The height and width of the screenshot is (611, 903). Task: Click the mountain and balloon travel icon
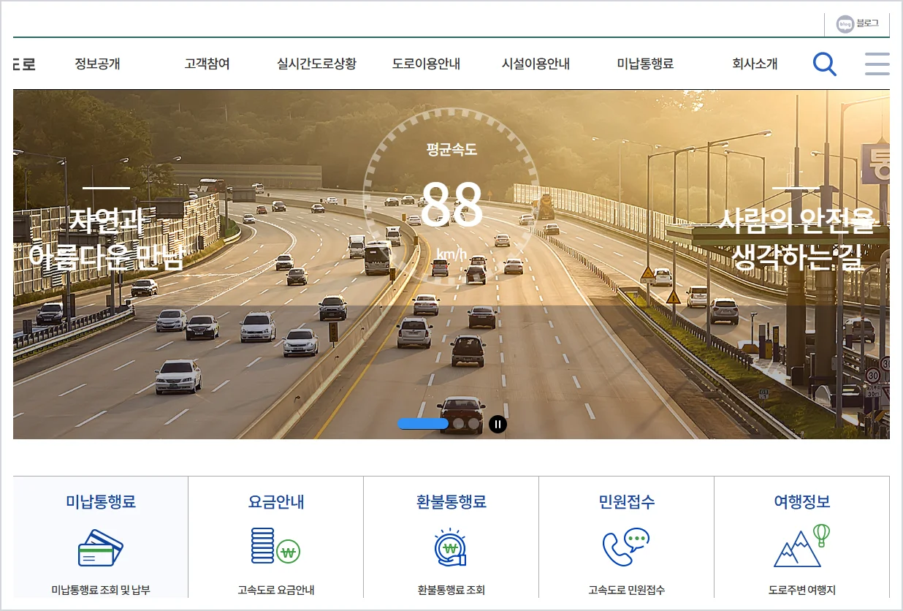(x=802, y=545)
